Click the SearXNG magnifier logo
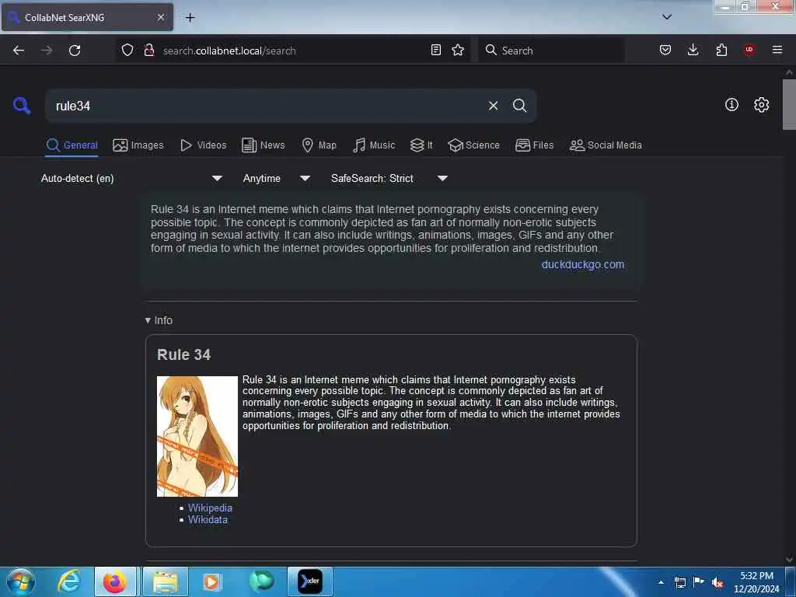796x597 pixels. 22,105
